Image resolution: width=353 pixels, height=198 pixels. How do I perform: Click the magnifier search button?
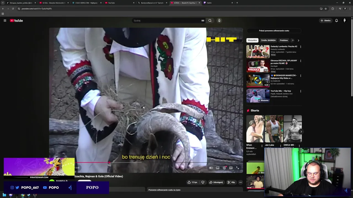tap(210, 21)
